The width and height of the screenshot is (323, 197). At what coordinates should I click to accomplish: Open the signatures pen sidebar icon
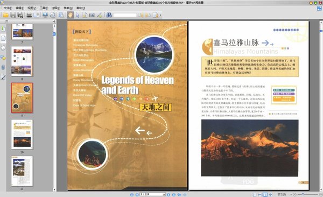pos(3,77)
